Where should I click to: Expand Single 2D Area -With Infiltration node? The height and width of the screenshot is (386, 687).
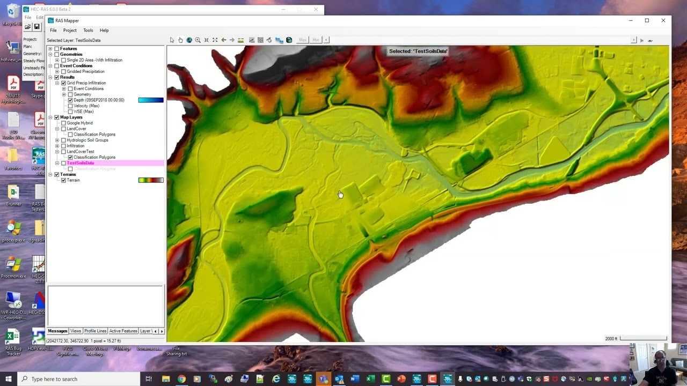pyautogui.click(x=57, y=60)
